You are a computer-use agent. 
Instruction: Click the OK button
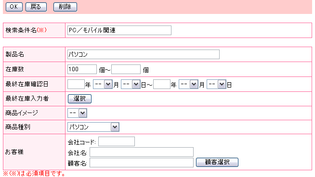click(x=14, y=7)
